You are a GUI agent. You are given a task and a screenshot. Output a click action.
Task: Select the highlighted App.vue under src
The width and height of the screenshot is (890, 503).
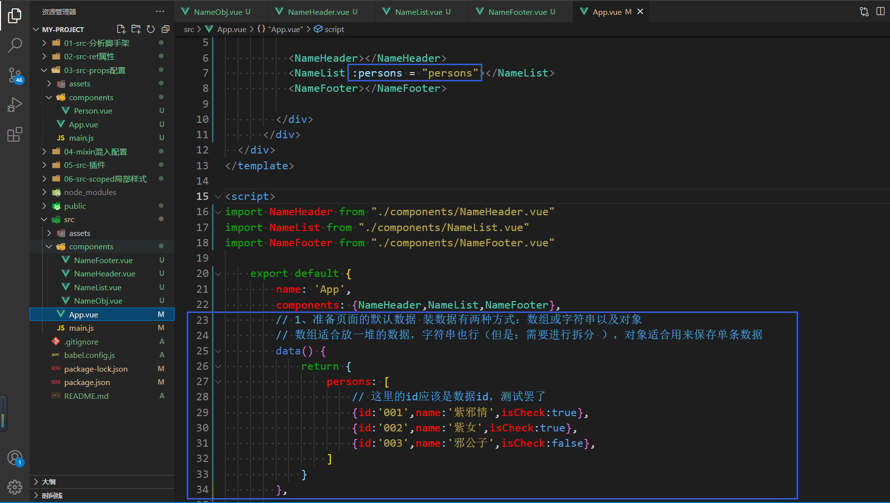[x=102, y=314]
